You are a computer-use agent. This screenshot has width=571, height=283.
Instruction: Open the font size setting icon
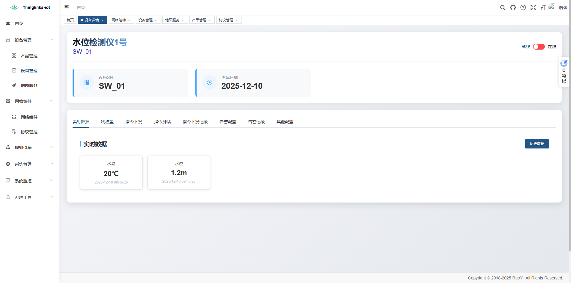tap(543, 8)
